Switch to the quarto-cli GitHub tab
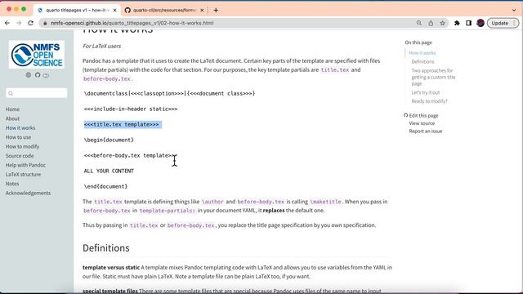The width and height of the screenshot is (523, 294). pos(163,11)
